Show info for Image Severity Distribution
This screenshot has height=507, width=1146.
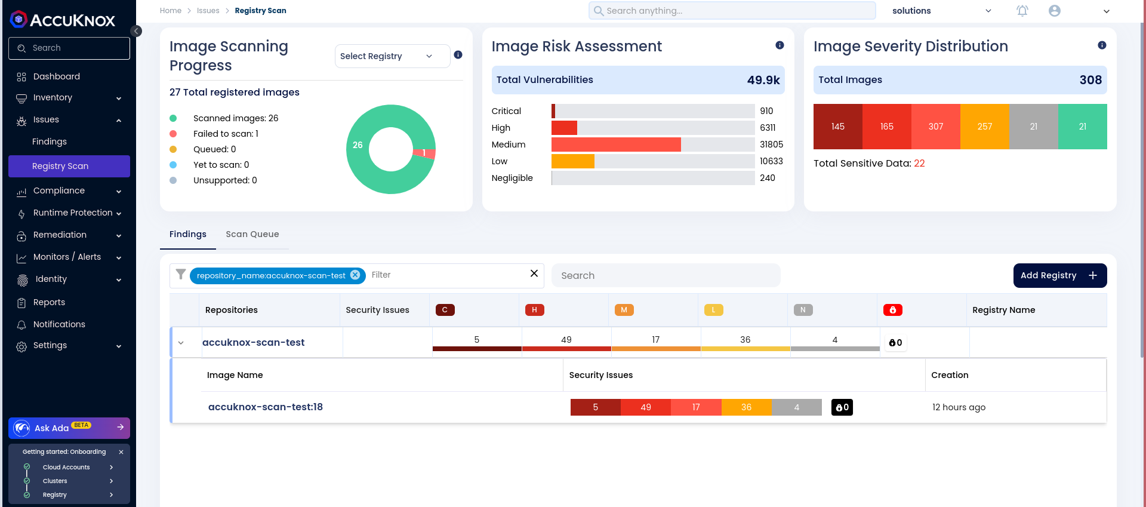click(1102, 45)
